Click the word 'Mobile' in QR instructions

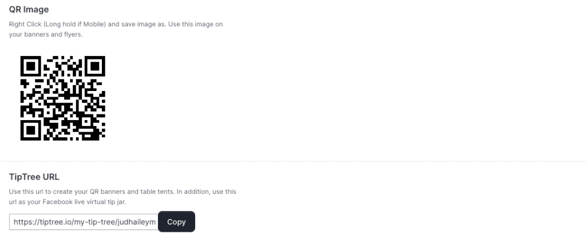pyautogui.click(x=94, y=24)
